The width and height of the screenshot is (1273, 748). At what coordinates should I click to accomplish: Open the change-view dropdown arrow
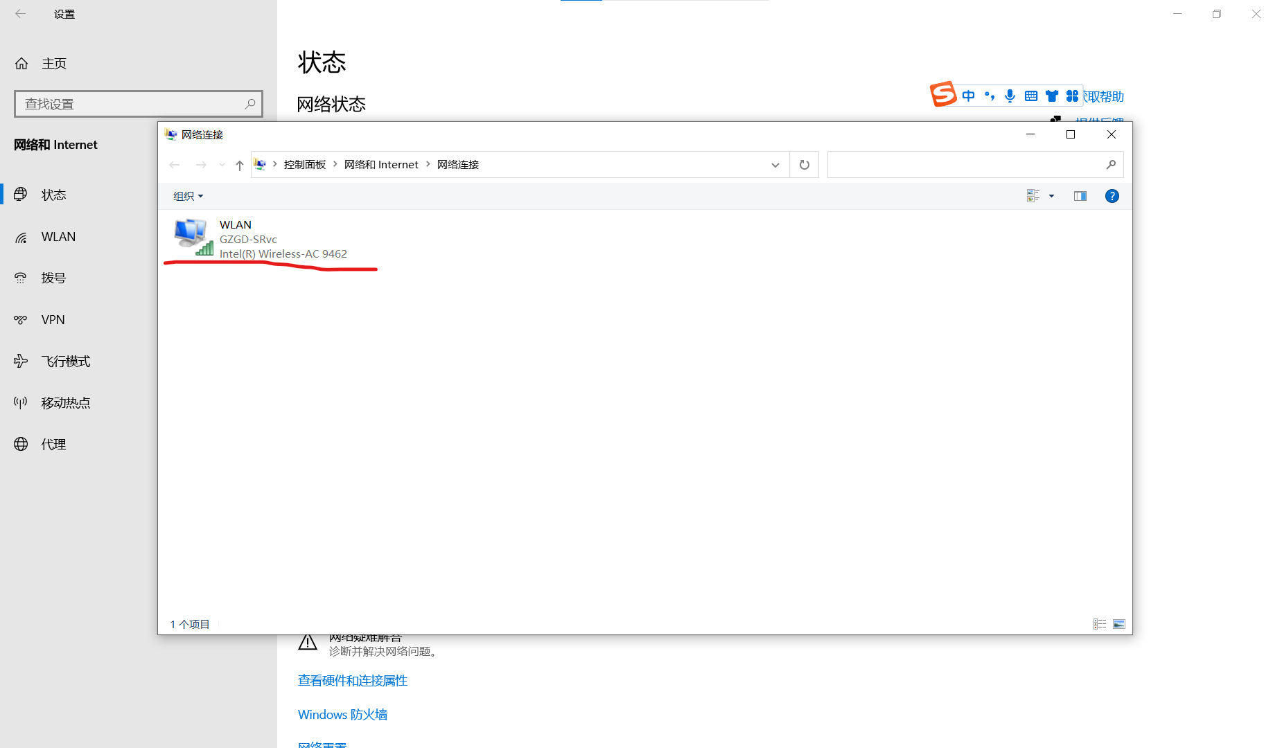tap(1051, 196)
